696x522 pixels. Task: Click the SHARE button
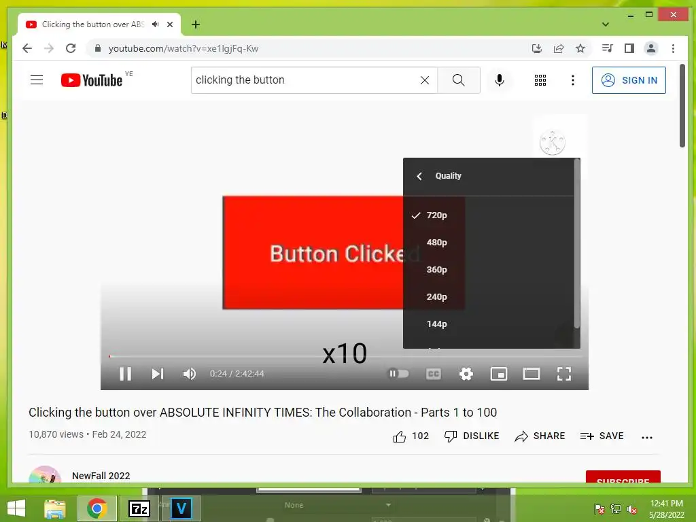pyautogui.click(x=540, y=436)
